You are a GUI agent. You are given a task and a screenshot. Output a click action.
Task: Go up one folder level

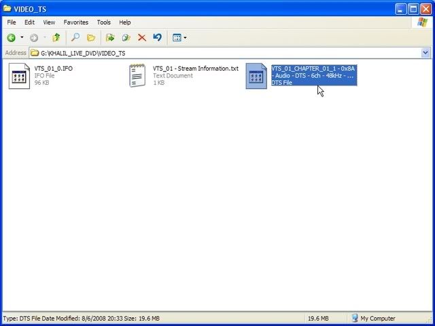56,38
